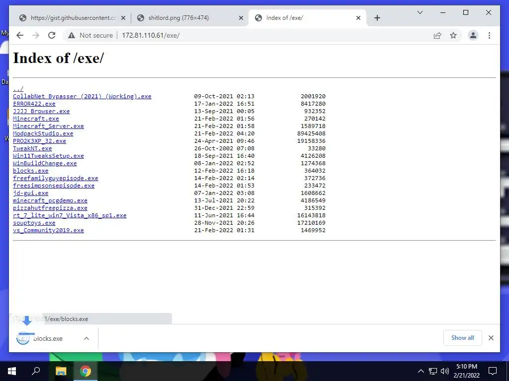This screenshot has height=381, width=509.
Task: Click the rt_7_lite_win7_Vista_x86_sp1.exe link
Action: pyautogui.click(x=70, y=215)
